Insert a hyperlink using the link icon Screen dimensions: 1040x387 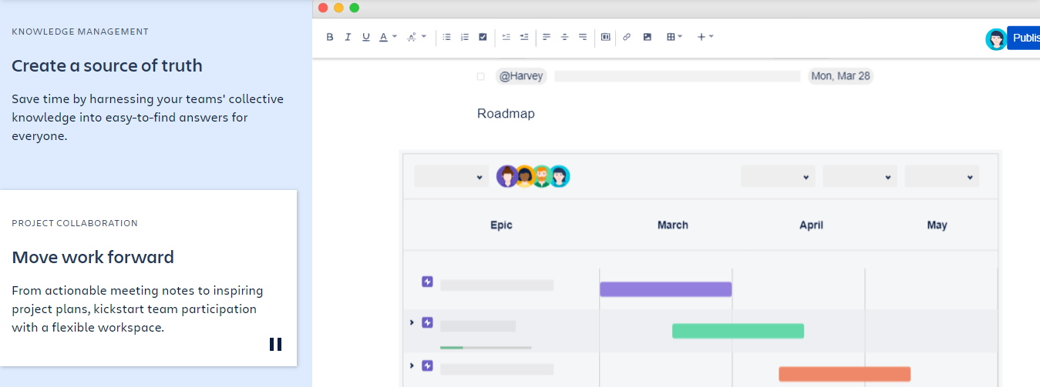coord(627,37)
